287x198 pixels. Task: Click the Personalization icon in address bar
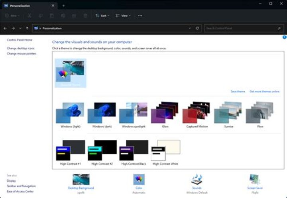pos(36,28)
